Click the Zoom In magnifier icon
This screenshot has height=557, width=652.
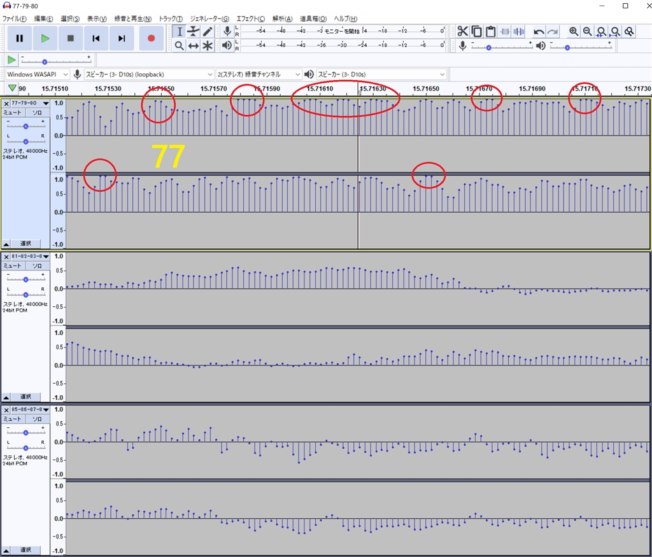[x=574, y=31]
